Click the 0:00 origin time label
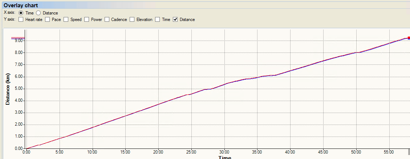The height and width of the screenshot is (159, 410). (27, 152)
